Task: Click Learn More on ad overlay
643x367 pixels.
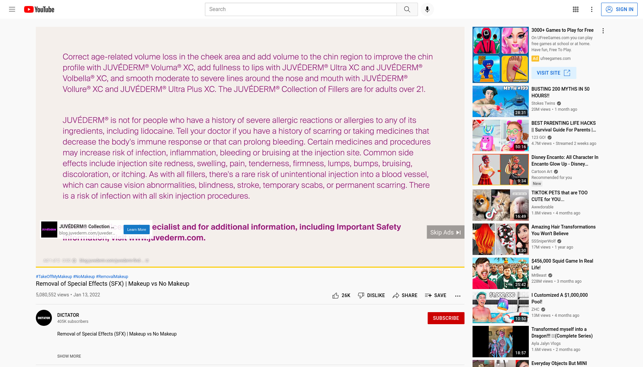Action: [x=137, y=230]
